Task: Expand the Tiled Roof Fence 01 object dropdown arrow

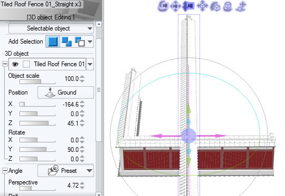Action: coord(90,64)
